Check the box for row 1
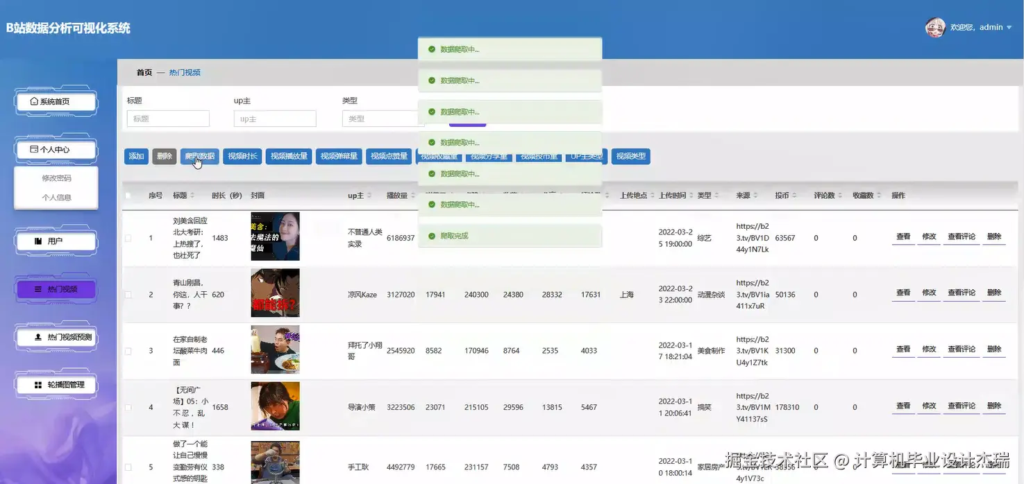The width and height of the screenshot is (1024, 484). (x=128, y=238)
